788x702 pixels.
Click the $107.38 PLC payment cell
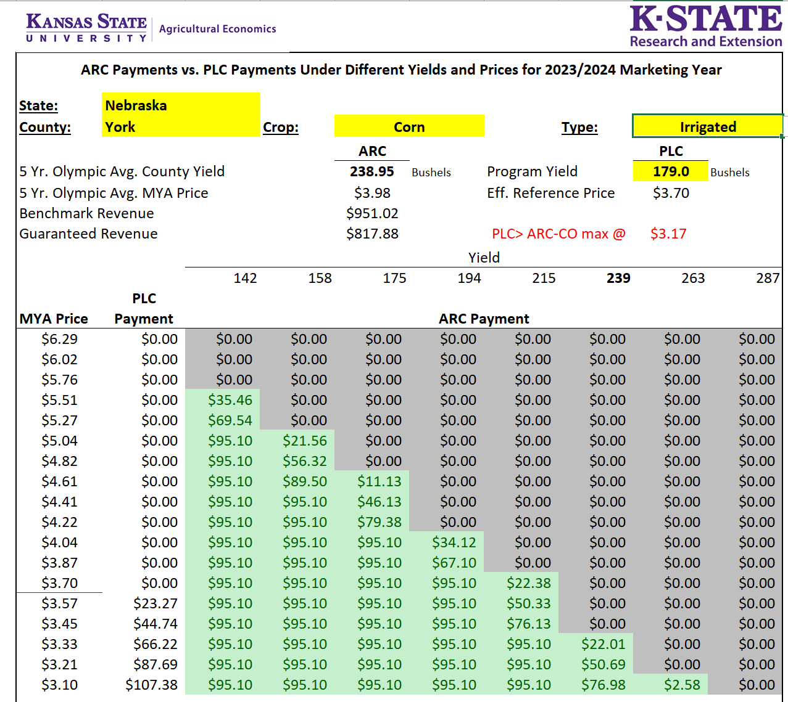[x=151, y=685]
